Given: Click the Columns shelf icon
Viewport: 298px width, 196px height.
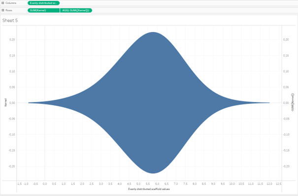Looking at the screenshot, I should click(x=2, y=3).
